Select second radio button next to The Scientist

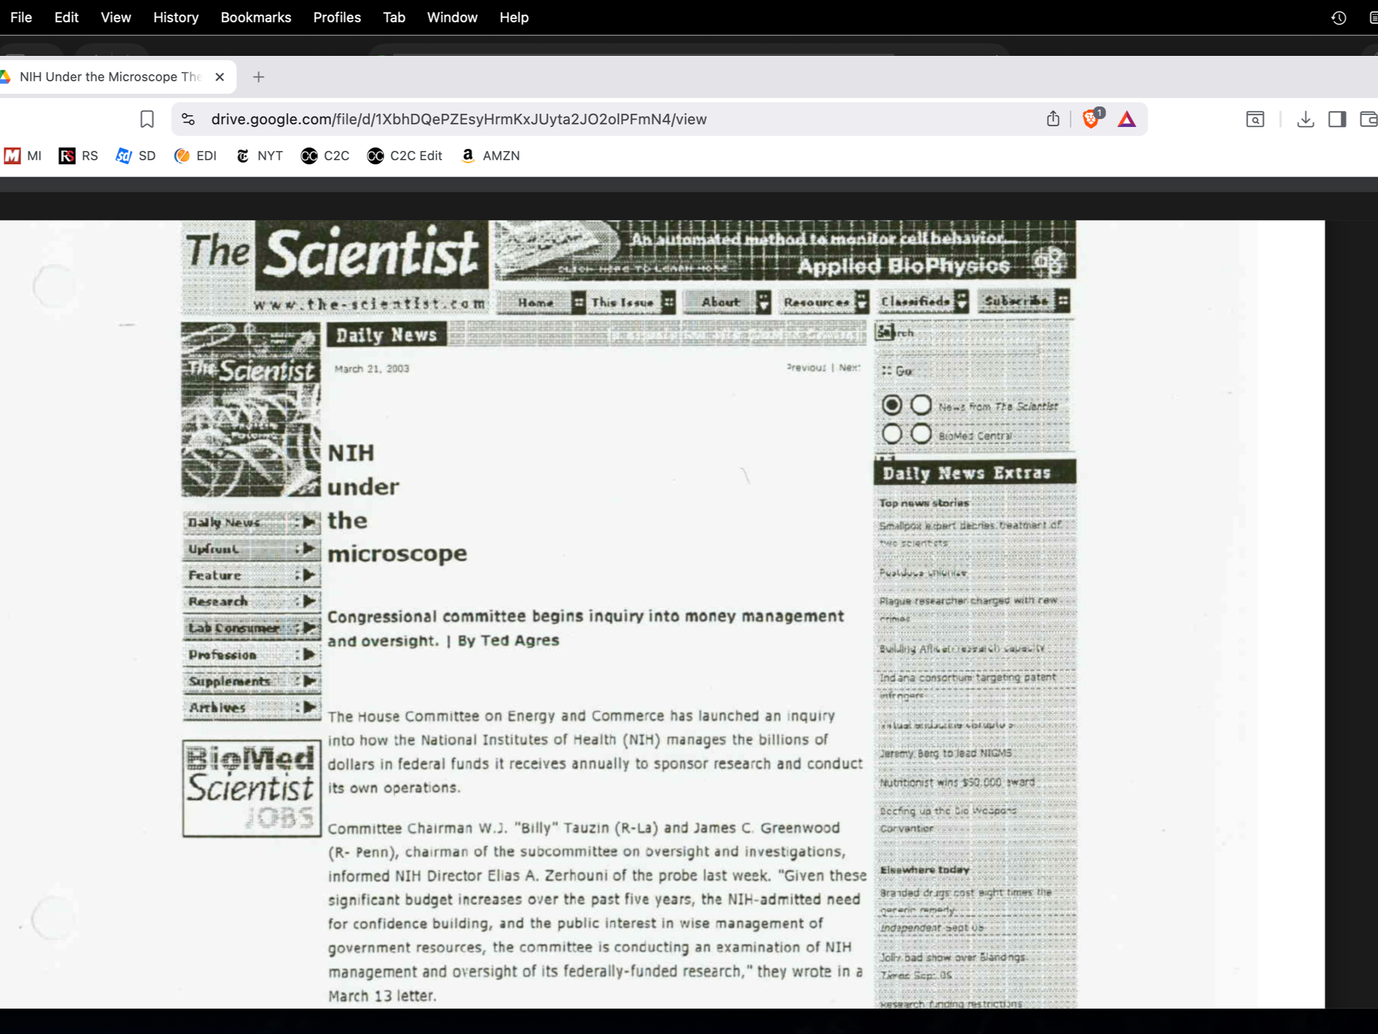point(921,405)
